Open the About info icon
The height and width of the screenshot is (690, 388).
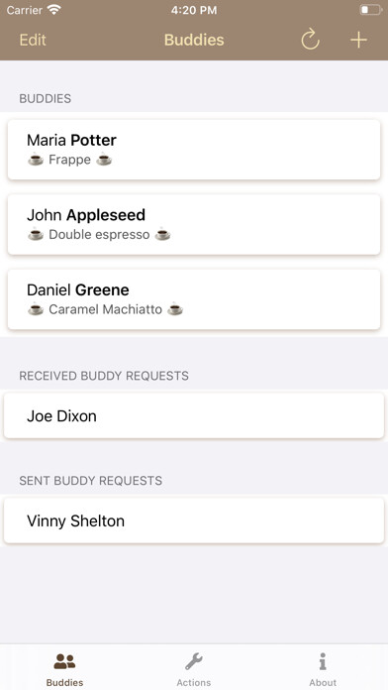tap(323, 661)
